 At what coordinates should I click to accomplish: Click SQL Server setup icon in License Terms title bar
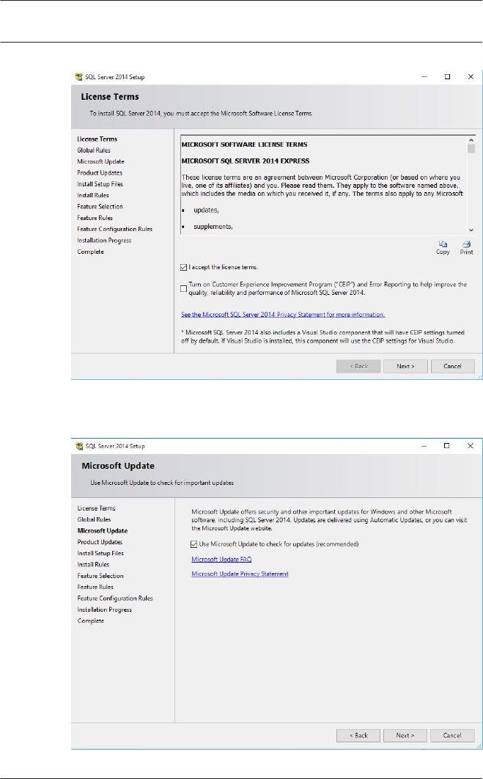point(78,77)
